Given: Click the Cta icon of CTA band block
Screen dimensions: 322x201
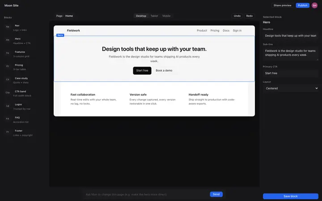Looking at the screenshot, I should [8, 92].
